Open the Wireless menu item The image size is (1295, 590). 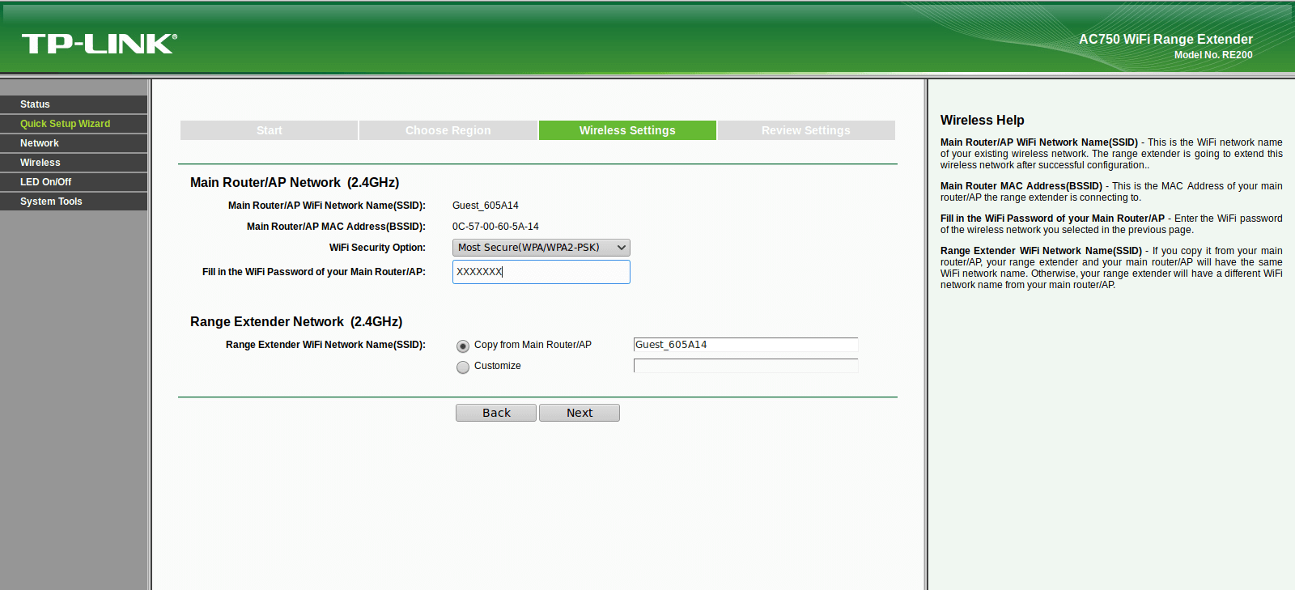[x=74, y=163]
